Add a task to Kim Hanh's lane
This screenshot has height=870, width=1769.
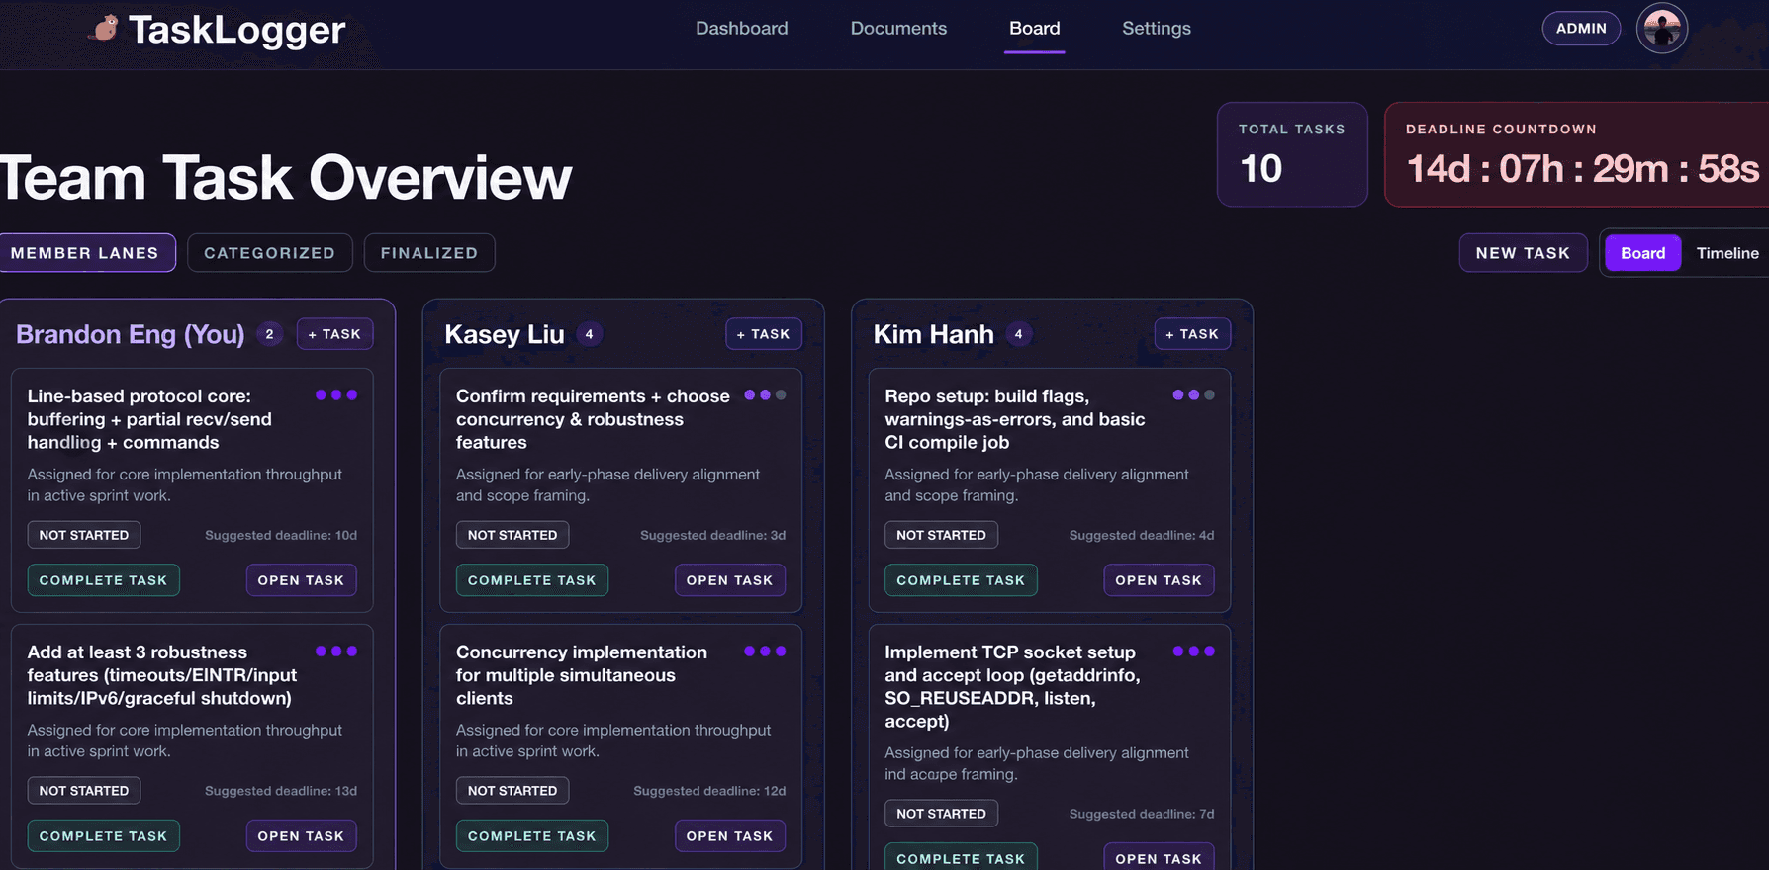(1192, 334)
